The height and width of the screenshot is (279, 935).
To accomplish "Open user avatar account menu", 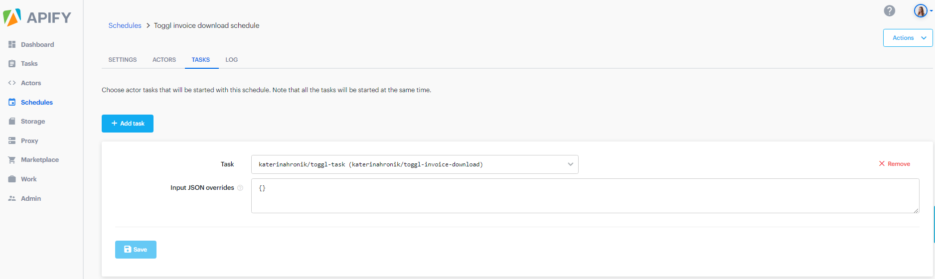I will tap(921, 10).
